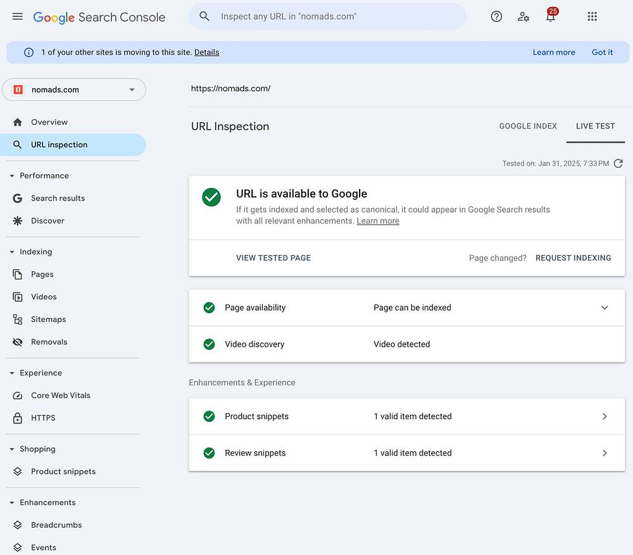Select the Live Test tab
This screenshot has height=555, width=633.
pyautogui.click(x=595, y=126)
